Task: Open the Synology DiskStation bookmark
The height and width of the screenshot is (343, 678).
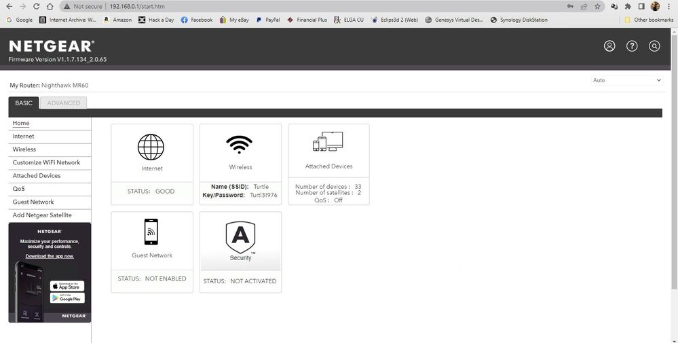Action: [x=519, y=20]
